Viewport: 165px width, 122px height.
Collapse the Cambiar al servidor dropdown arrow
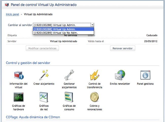[x=92, y=25]
